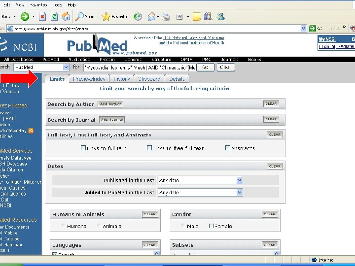Select the Limits tab
Image resolution: width=355 pixels, height=266 pixels.
pos(57,79)
